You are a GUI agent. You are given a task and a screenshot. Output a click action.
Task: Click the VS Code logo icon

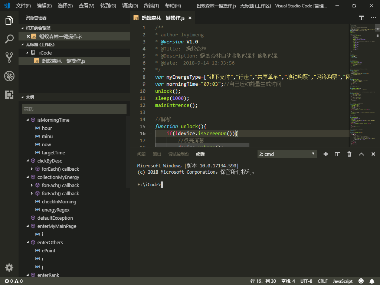coord(7,6)
